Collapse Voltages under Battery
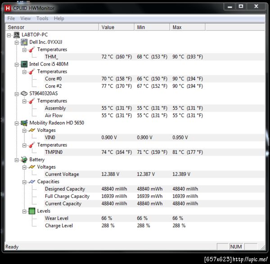270x264 pixels. [24, 167]
